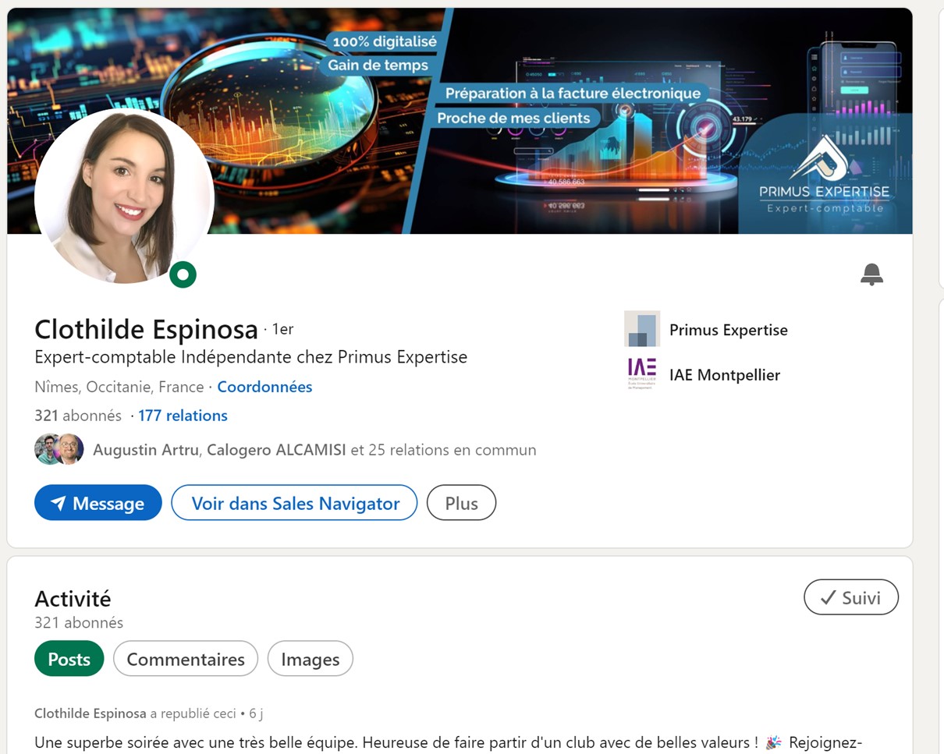The width and height of the screenshot is (944, 754).
Task: Expand the Plus options menu
Action: click(461, 503)
